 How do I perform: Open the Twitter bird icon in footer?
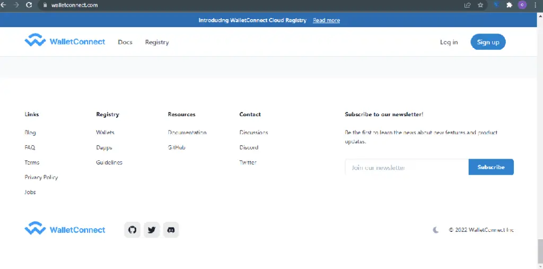152,230
